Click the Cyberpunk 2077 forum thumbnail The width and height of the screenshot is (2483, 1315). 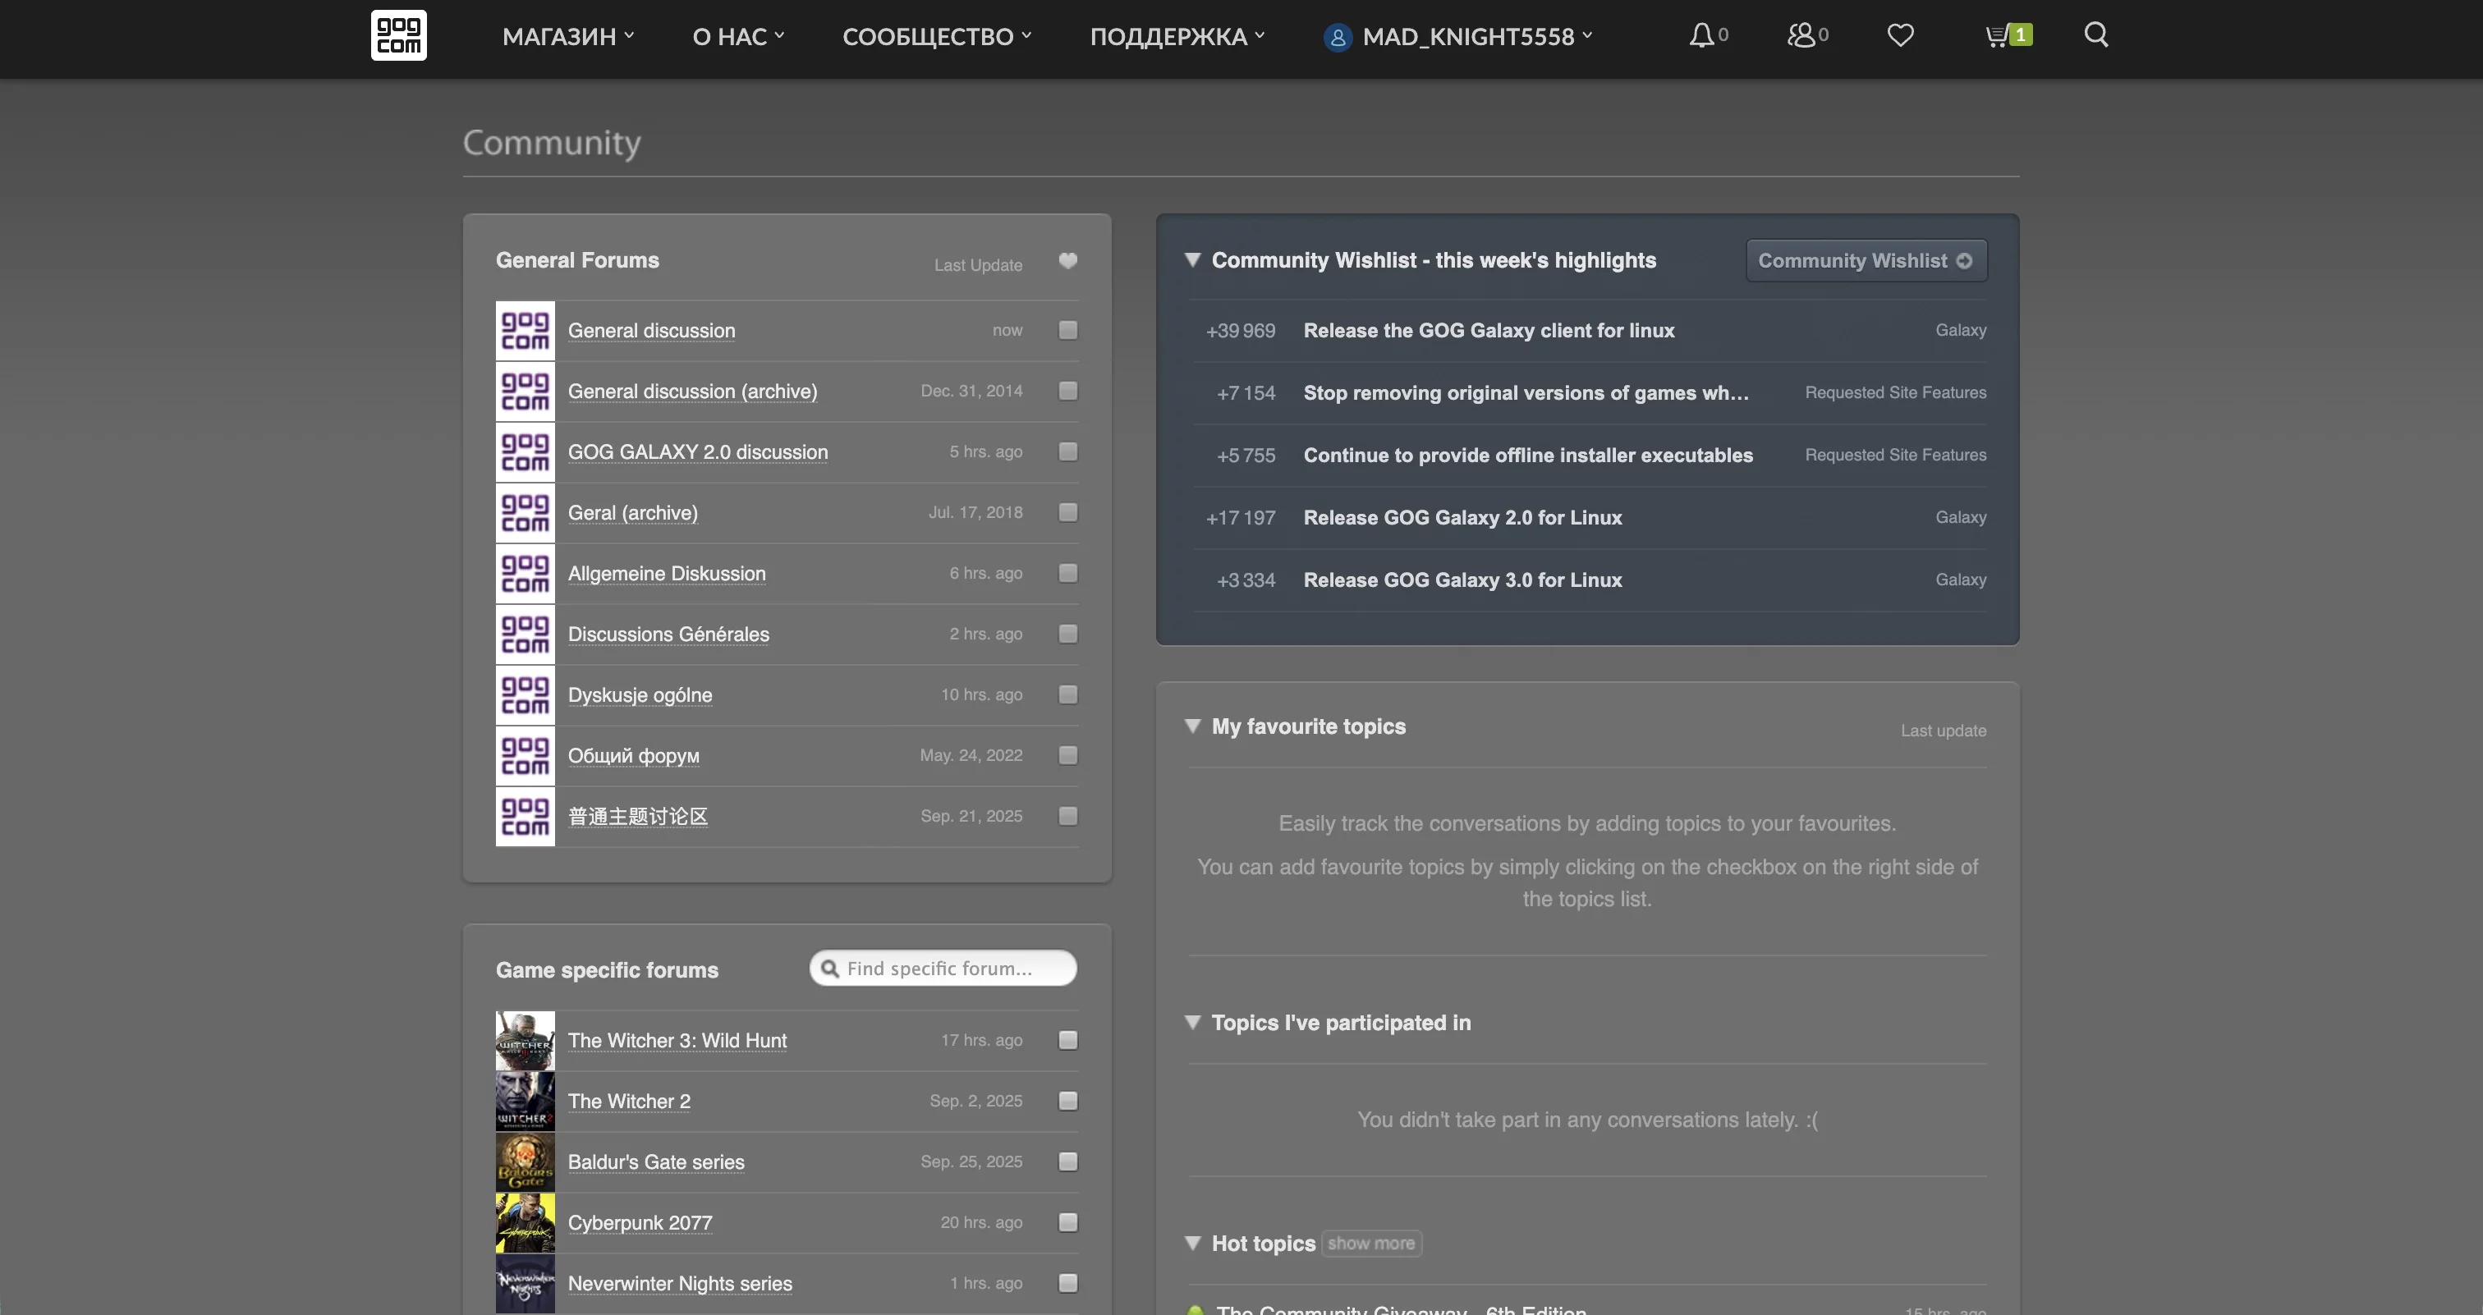526,1222
